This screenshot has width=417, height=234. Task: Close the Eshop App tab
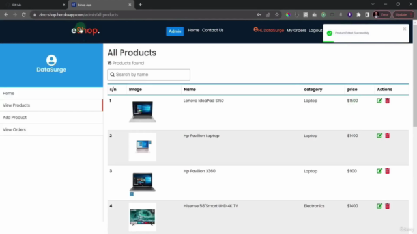(x=130, y=5)
